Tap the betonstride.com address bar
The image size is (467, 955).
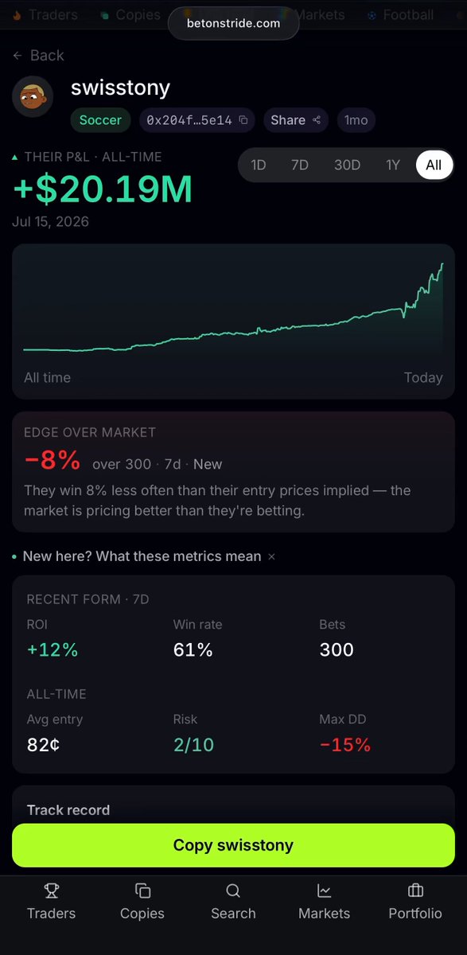click(x=233, y=23)
